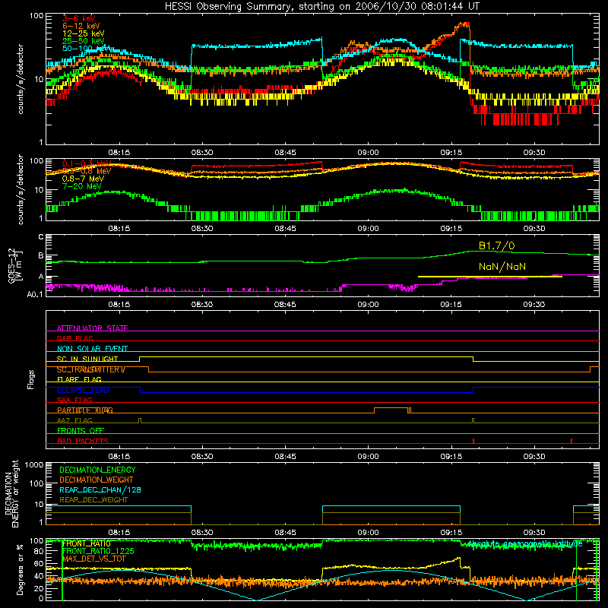This screenshot has width=608, height=608.
Task: Click the HESSI Observing Summary title text
Action: (x=321, y=7)
